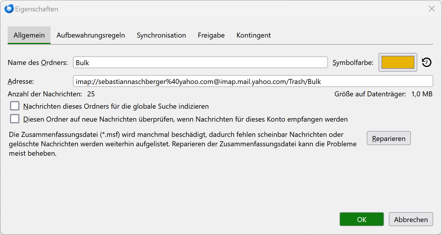Image resolution: width=442 pixels, height=235 pixels.
Task: Focus the Adresse field with the IMAP URL
Action: 253,81
